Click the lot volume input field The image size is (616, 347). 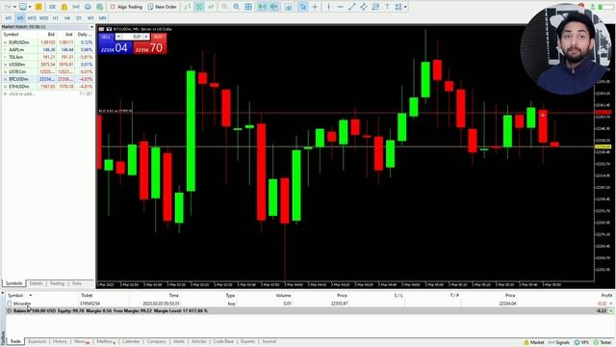(x=133, y=37)
